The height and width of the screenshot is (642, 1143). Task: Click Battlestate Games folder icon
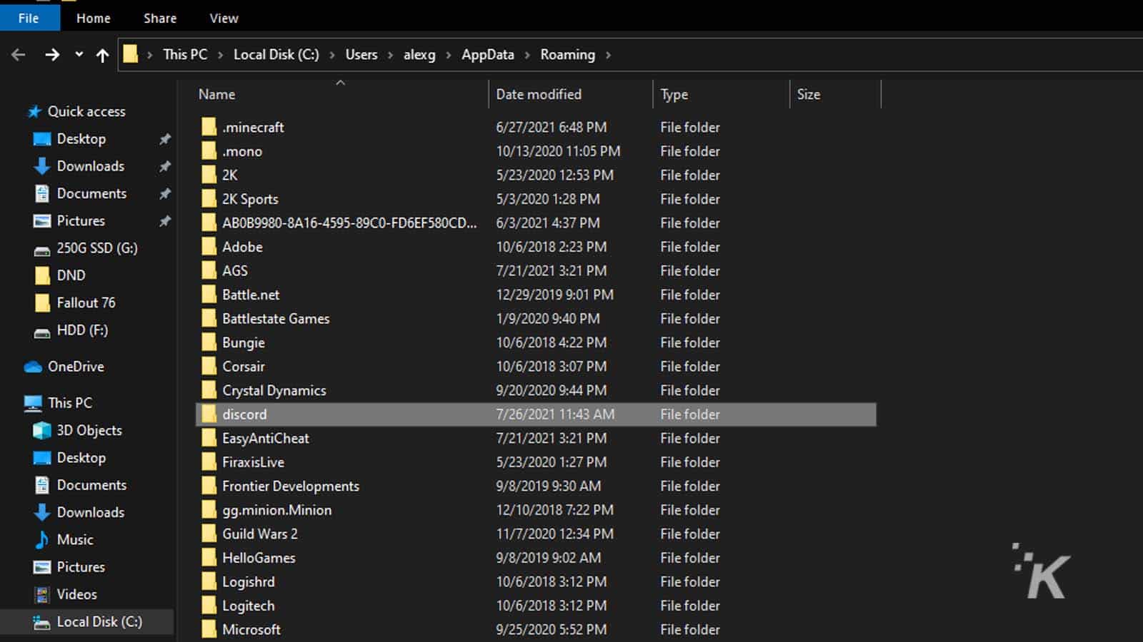[x=209, y=318]
